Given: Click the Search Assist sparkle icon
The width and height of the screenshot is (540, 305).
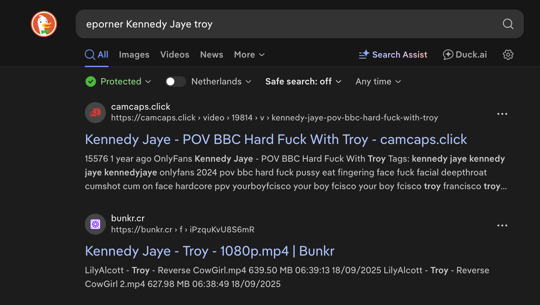Looking at the screenshot, I should (x=364, y=54).
